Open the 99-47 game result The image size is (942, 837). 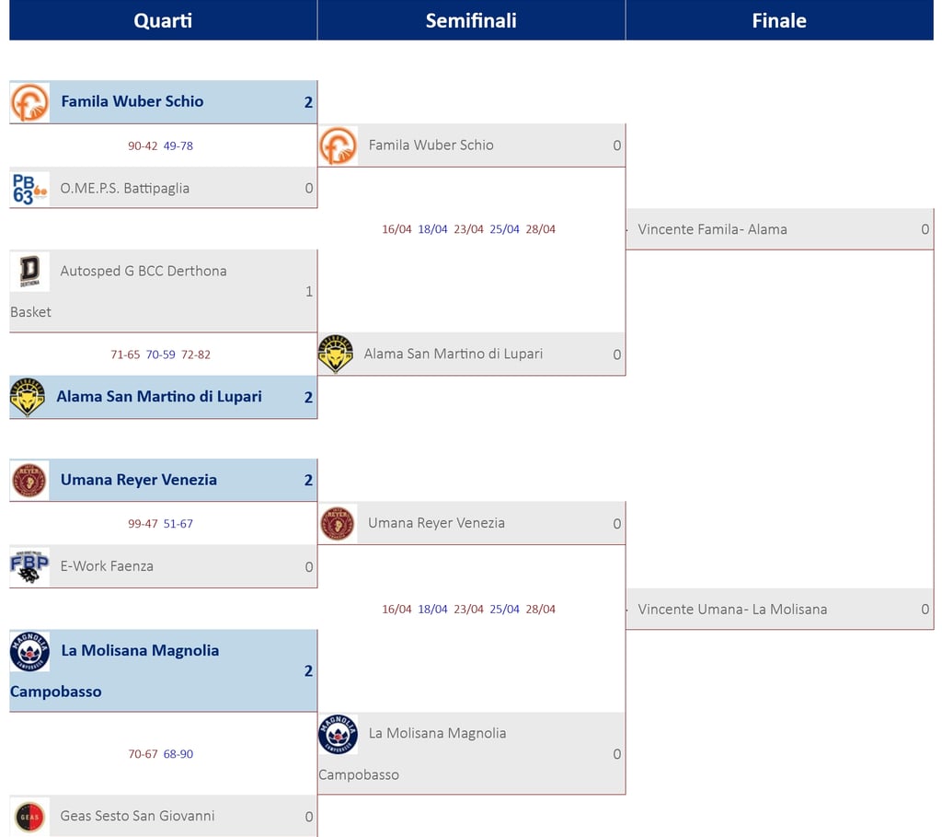pyautogui.click(x=143, y=524)
